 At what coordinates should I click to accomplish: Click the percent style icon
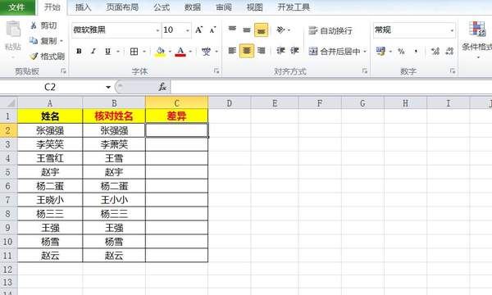pyautogui.click(x=401, y=52)
